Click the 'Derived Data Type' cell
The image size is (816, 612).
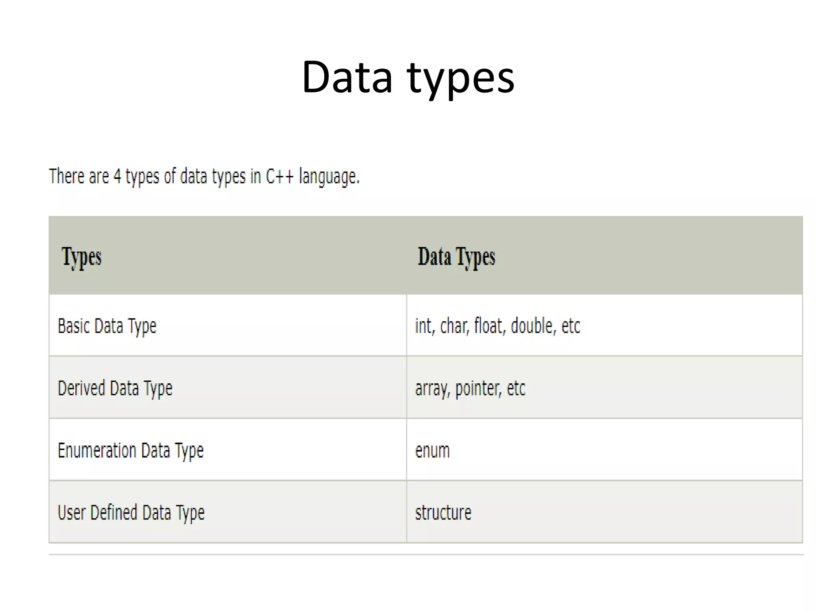click(x=115, y=388)
